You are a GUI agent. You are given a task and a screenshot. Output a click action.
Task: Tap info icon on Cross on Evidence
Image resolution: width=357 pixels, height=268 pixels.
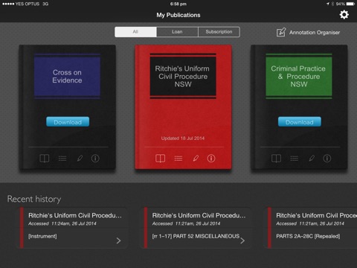click(x=95, y=158)
